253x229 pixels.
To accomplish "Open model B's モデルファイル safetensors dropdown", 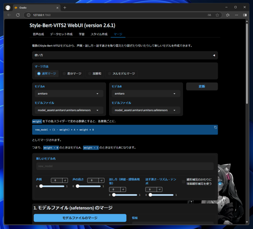I will (x=146, y=110).
